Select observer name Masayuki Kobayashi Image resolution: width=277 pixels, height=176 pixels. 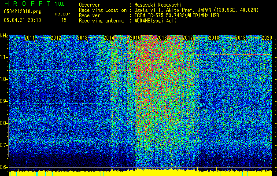coord(158,5)
